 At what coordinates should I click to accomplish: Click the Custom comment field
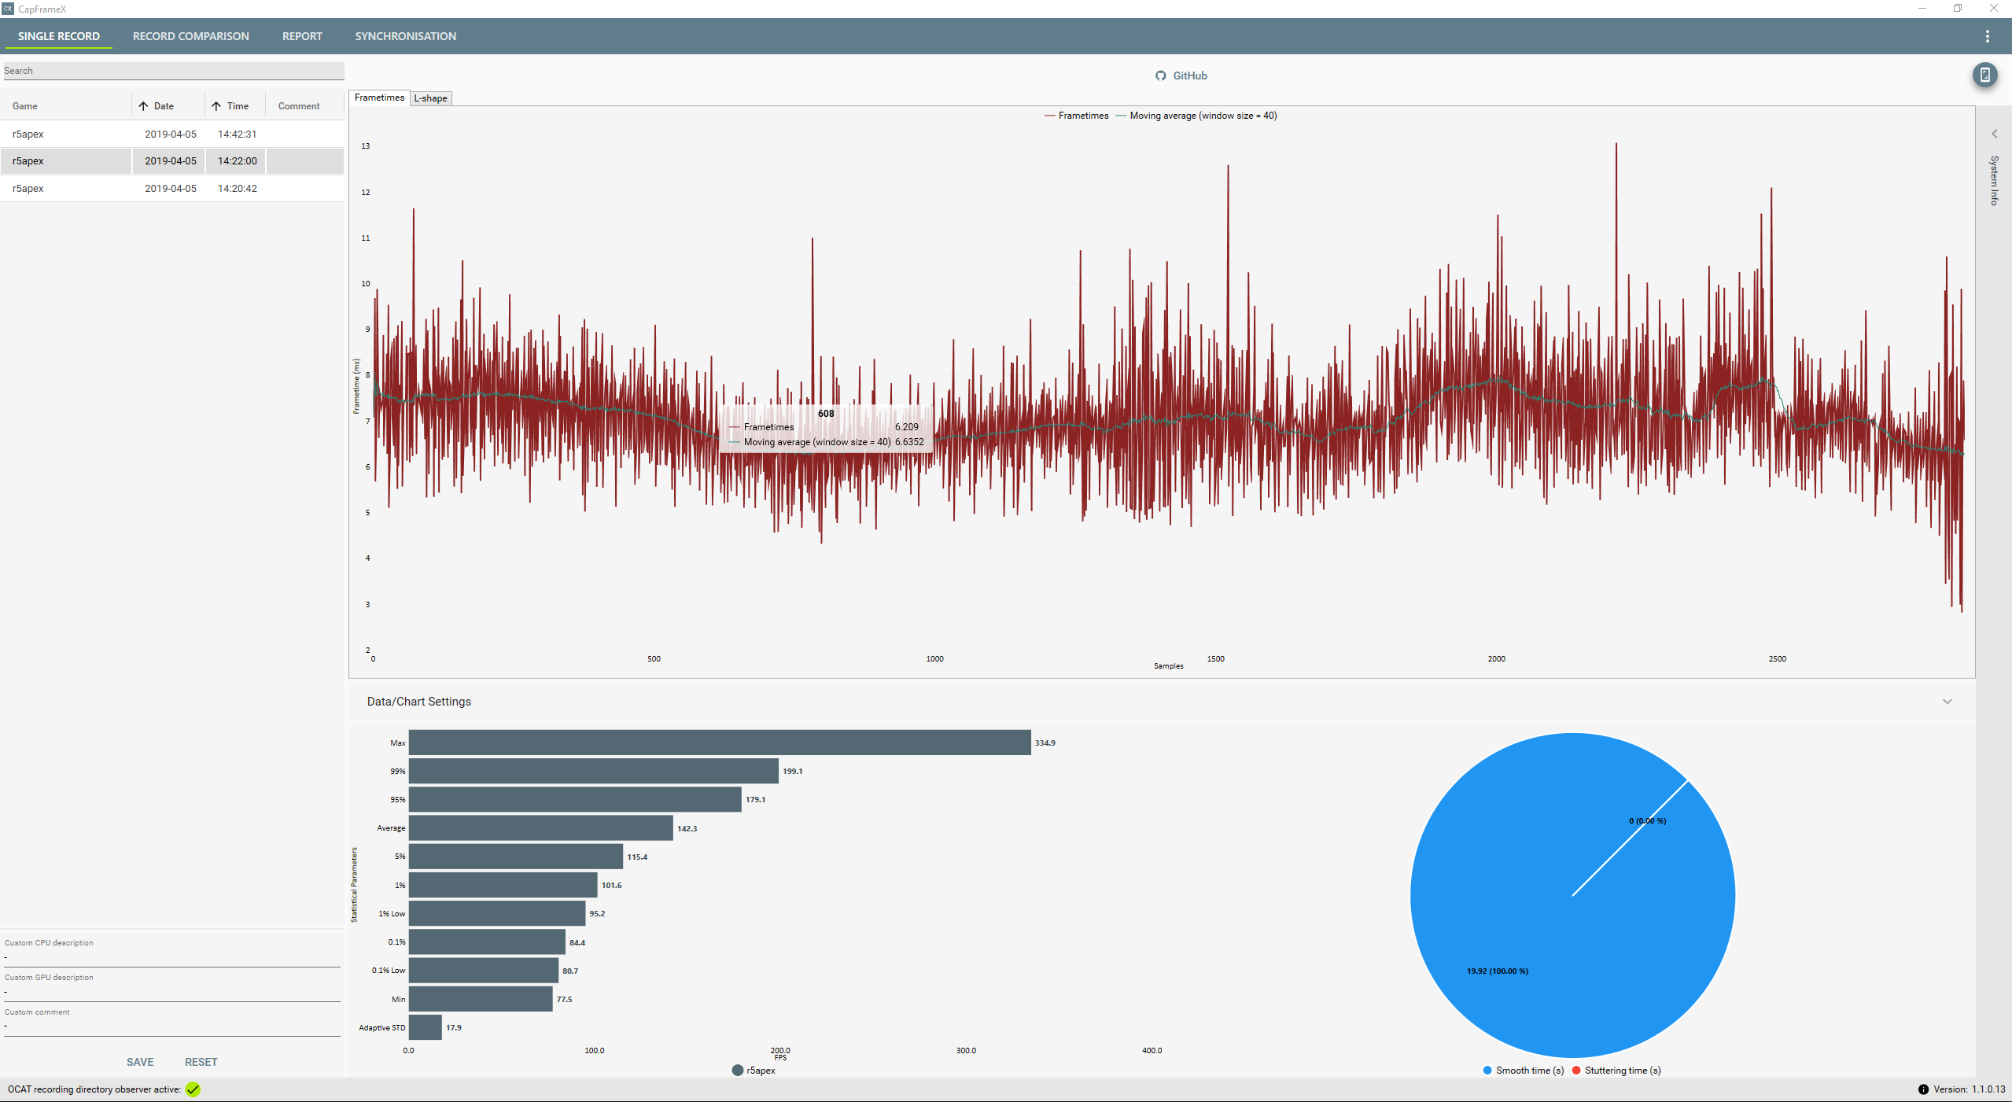(172, 1026)
